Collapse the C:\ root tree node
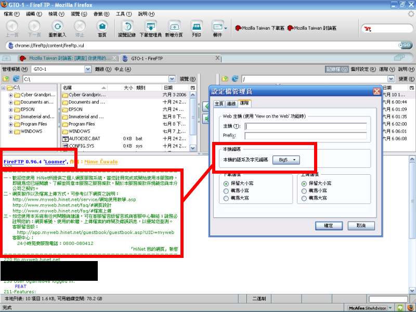Image resolution: width=416 pixels, height=312 pixels. (x=3, y=88)
